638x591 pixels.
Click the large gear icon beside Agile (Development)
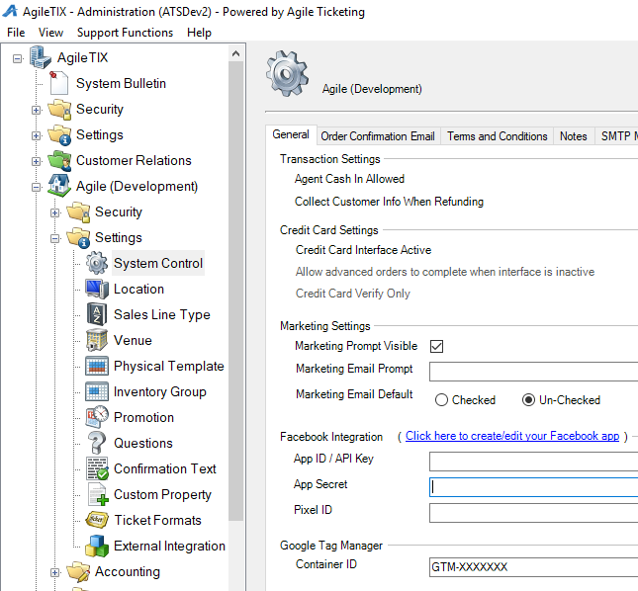click(287, 73)
